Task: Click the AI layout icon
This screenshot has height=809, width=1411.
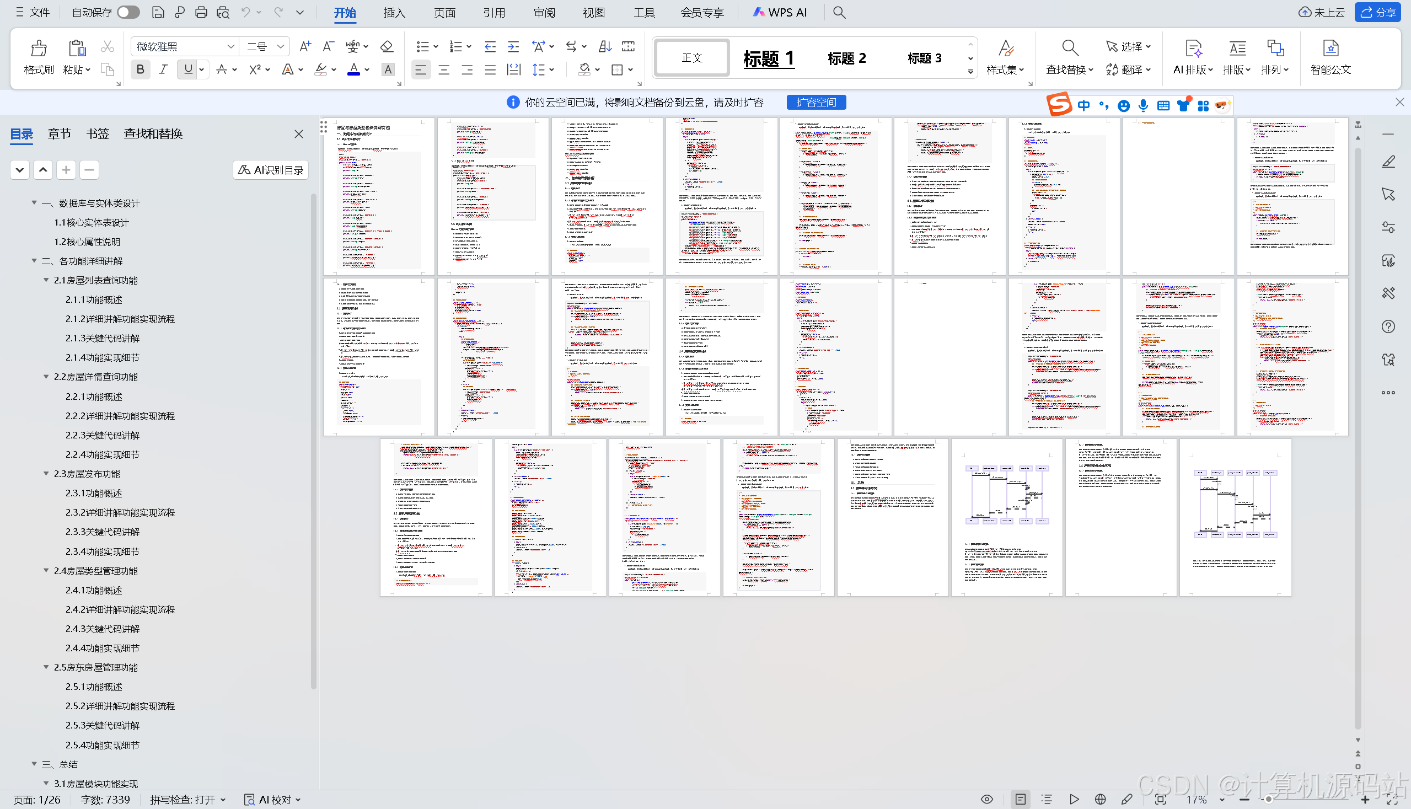Action: [1193, 49]
